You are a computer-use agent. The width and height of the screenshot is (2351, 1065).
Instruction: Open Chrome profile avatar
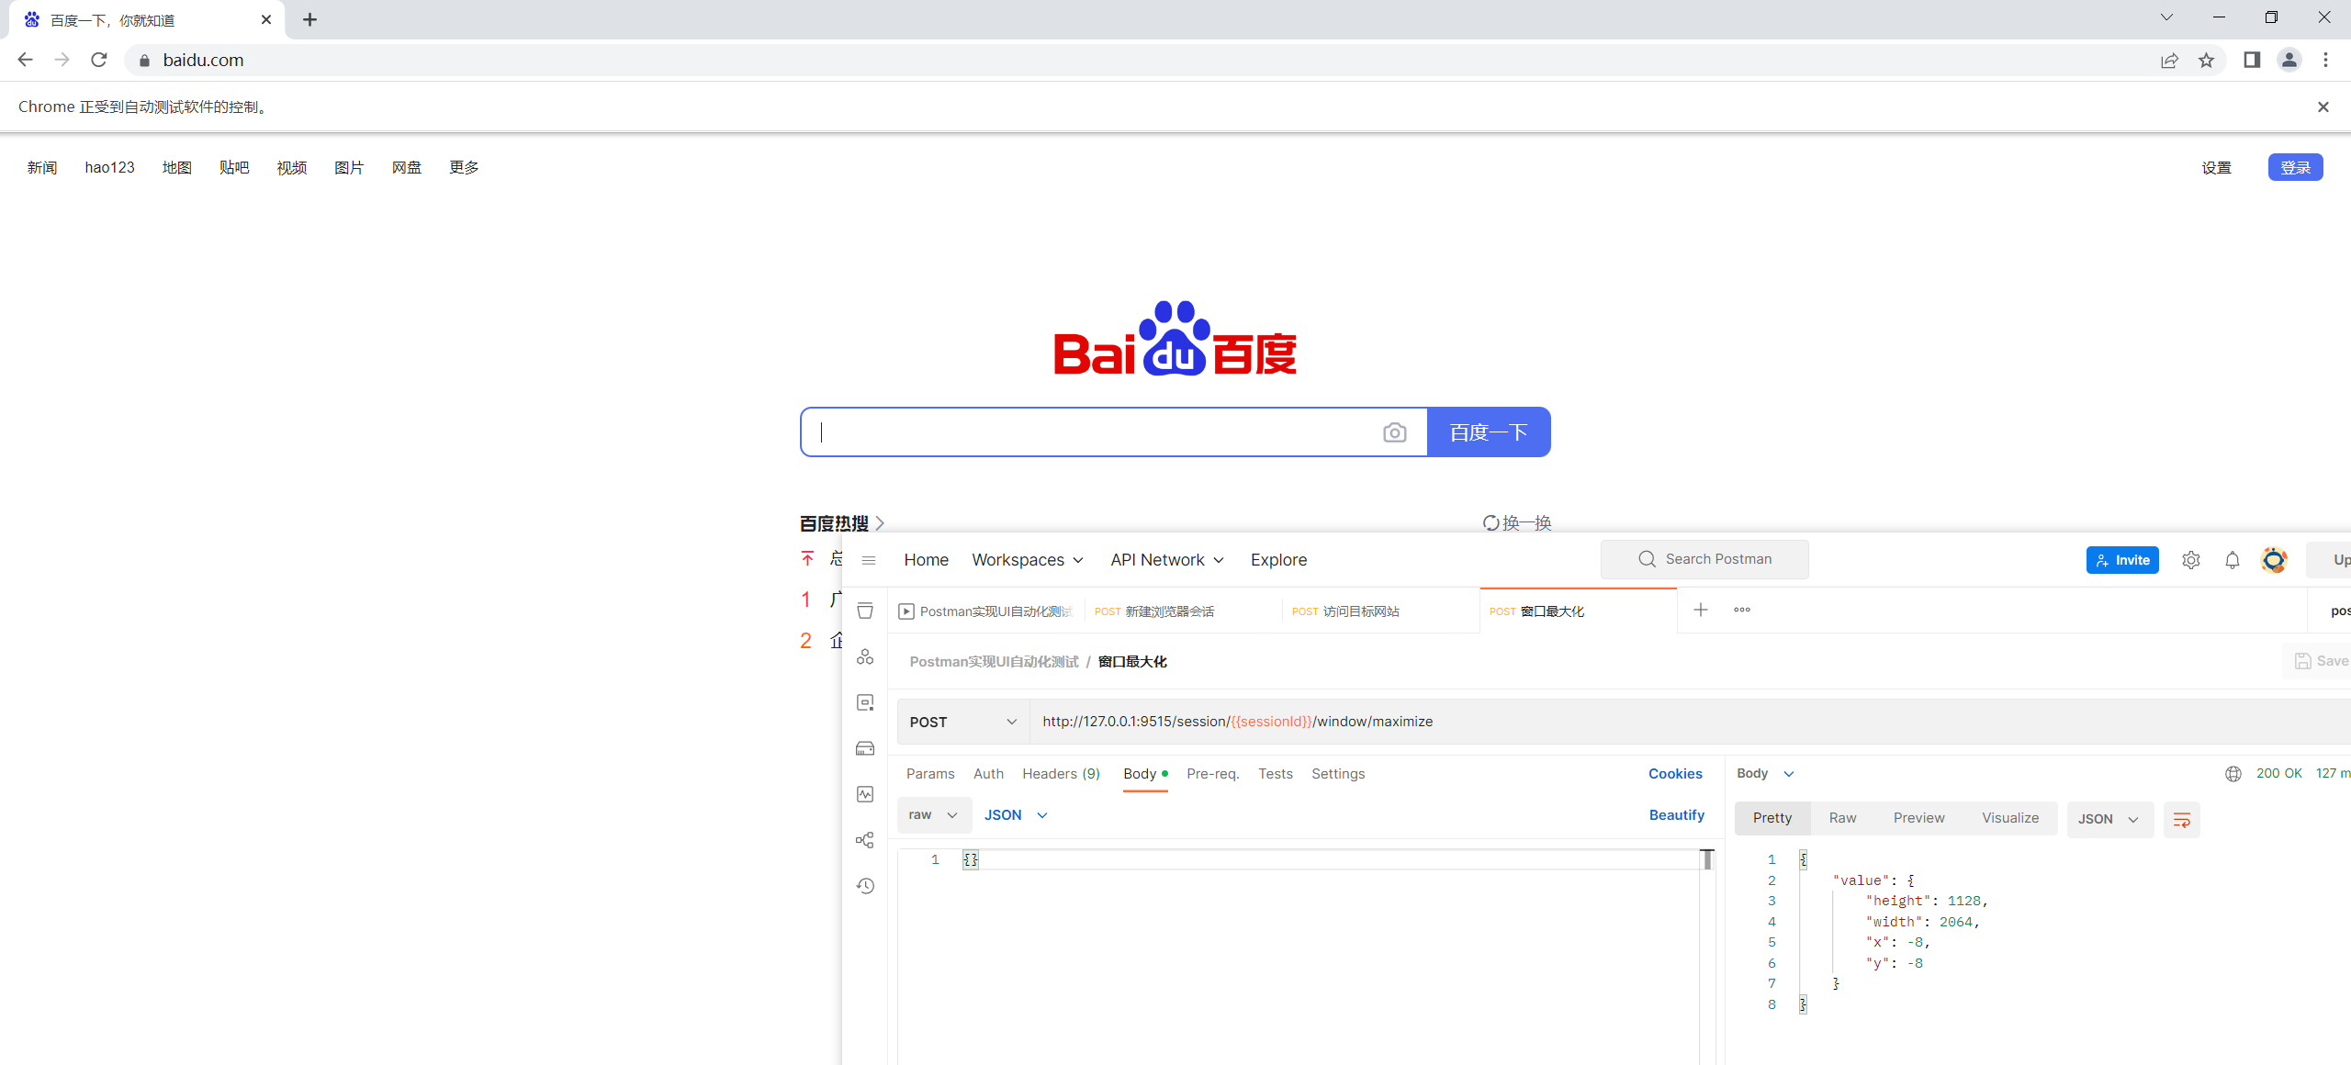[2289, 60]
